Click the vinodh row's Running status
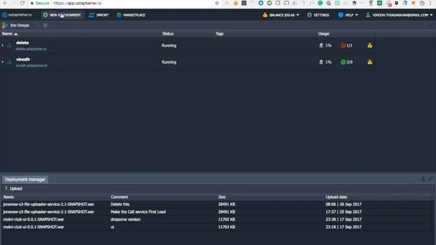436x245 pixels. coord(169,62)
